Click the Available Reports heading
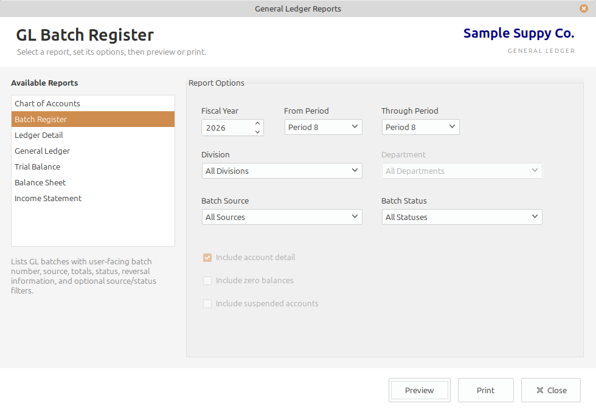This screenshot has width=596, height=412. coord(44,83)
